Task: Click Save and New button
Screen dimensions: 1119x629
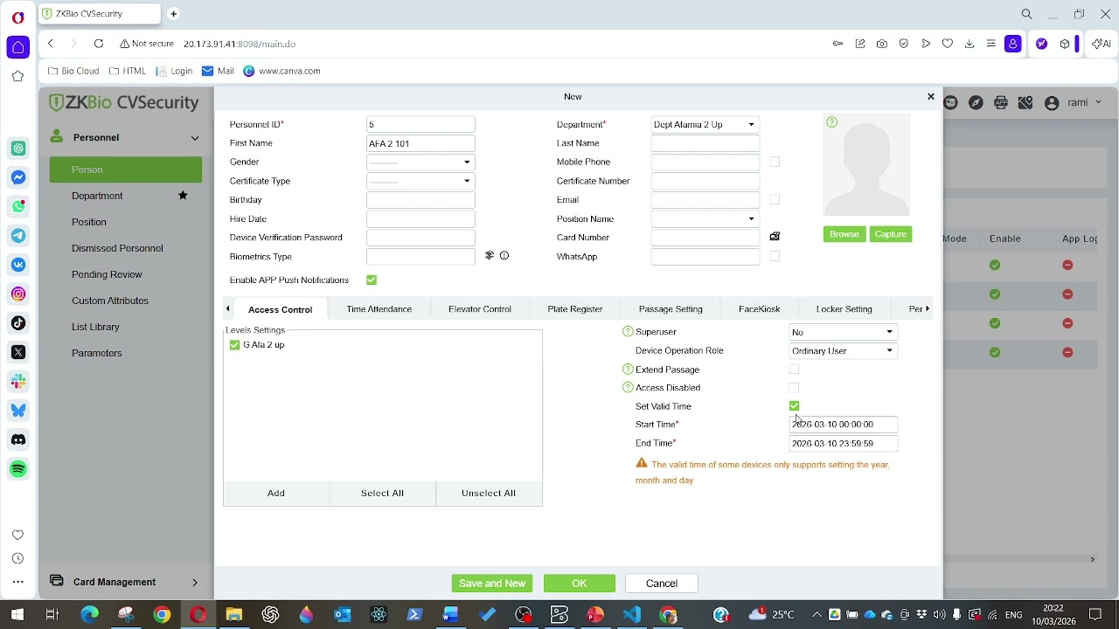Action: tap(492, 584)
